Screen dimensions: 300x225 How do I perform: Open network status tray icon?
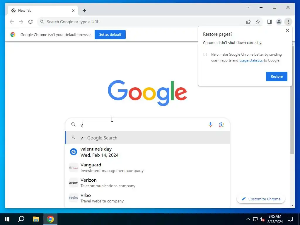tap(255, 219)
